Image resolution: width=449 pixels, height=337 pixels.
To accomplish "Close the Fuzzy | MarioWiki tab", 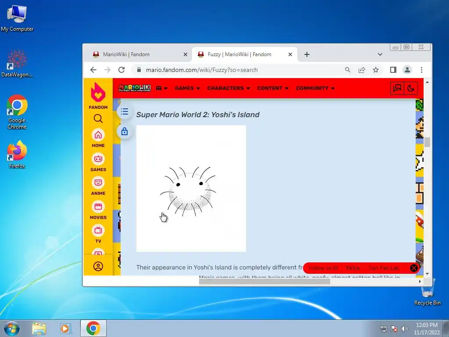I will [x=290, y=54].
